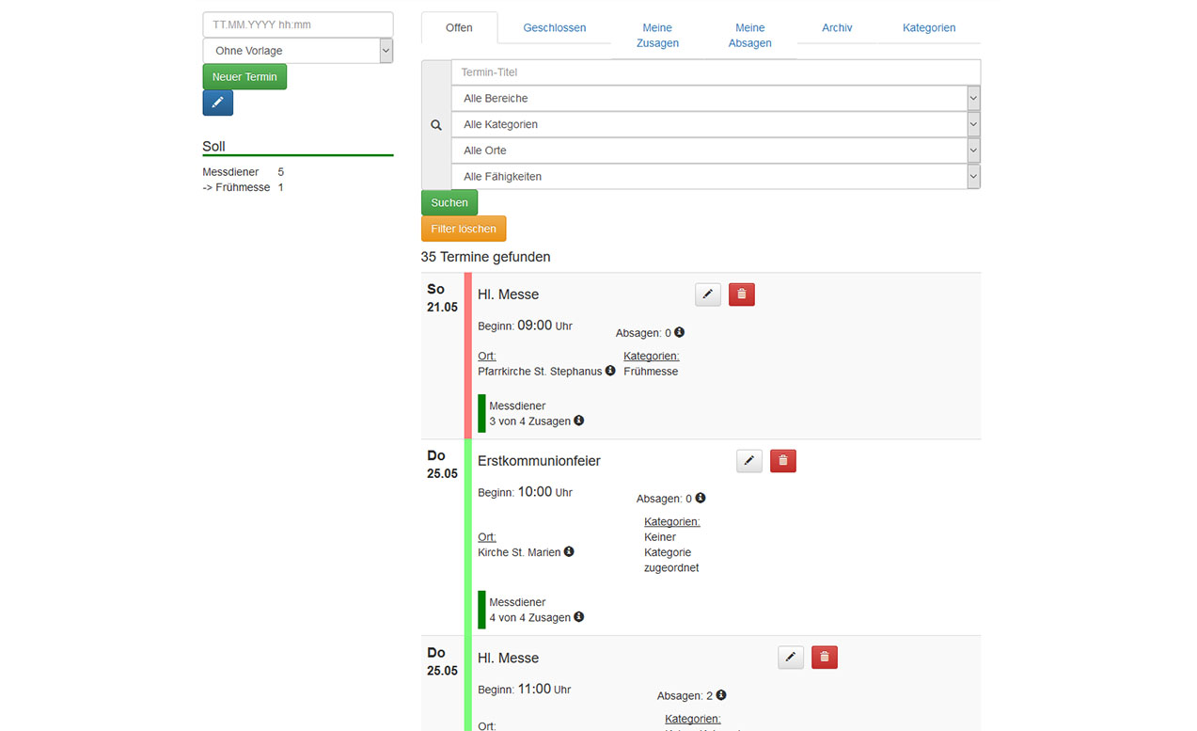The width and height of the screenshot is (1197, 731).
Task: Expand the Alle Kategorien dropdown
Action: 715,124
